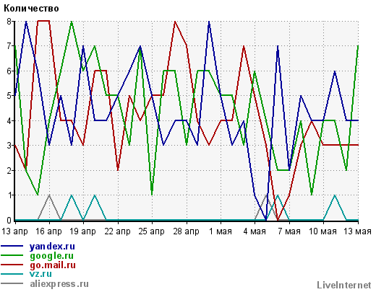Click the blue yandex.ru legend line swatch
The height and width of the screenshot is (292, 376).
coord(12,246)
